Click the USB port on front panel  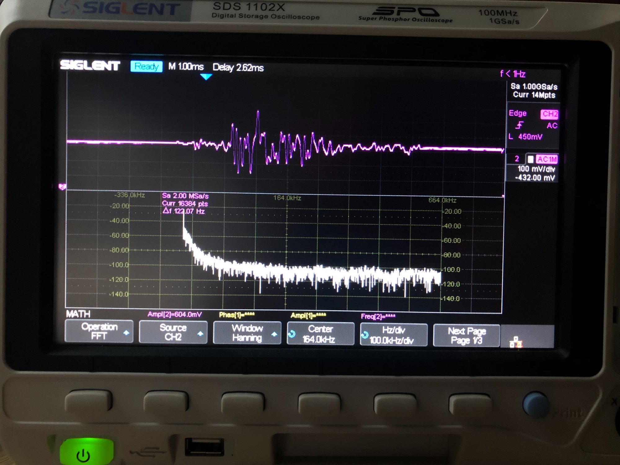(x=204, y=446)
